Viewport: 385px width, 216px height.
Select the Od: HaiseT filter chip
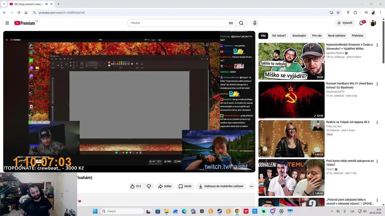(279, 36)
